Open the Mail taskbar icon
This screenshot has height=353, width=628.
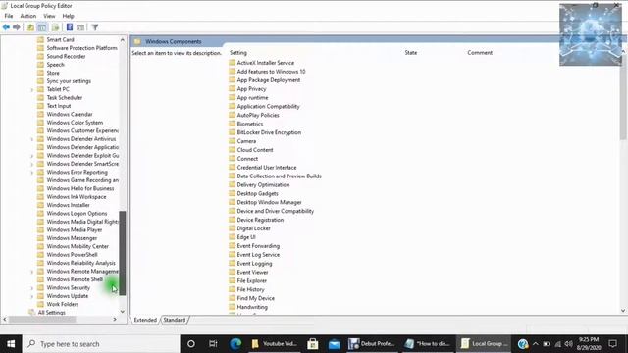(334, 344)
